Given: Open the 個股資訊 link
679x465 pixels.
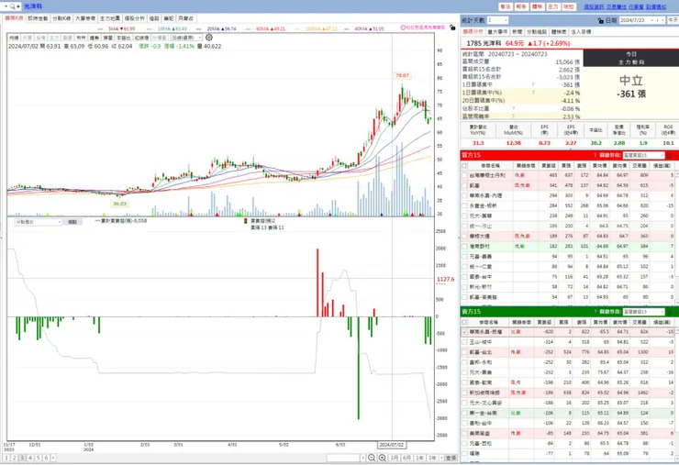Looking at the screenshot, I should tap(594, 6).
